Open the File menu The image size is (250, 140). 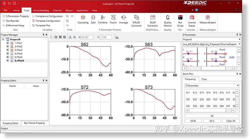[5, 10]
